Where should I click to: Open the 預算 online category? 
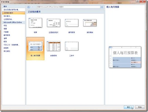tap(5, 29)
